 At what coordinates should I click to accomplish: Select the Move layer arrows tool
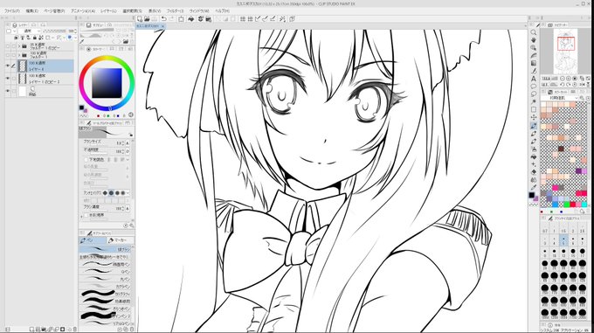[x=534, y=117]
